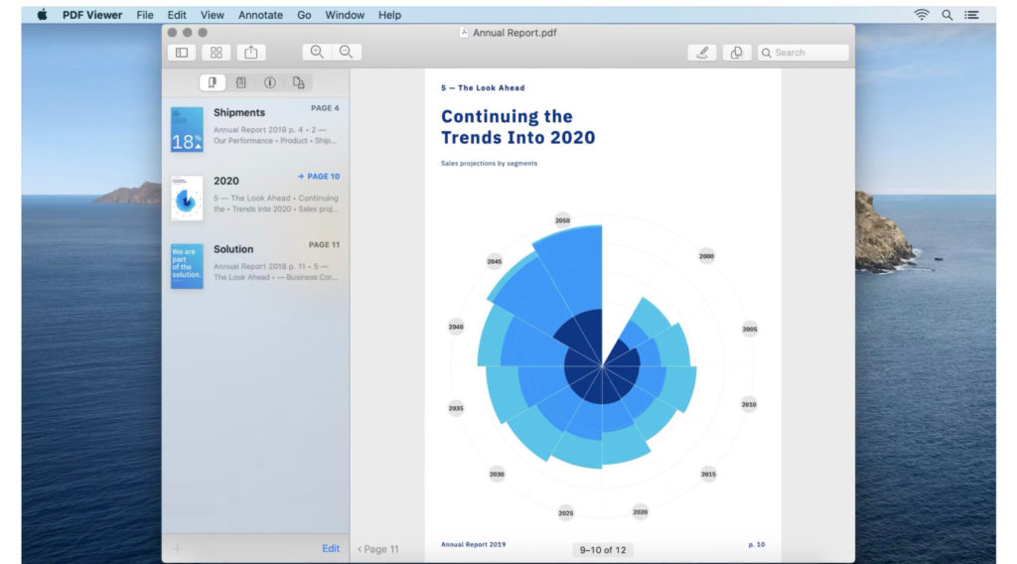The height and width of the screenshot is (564, 1017).
Task: Click the search field in toolbar
Action: point(802,53)
